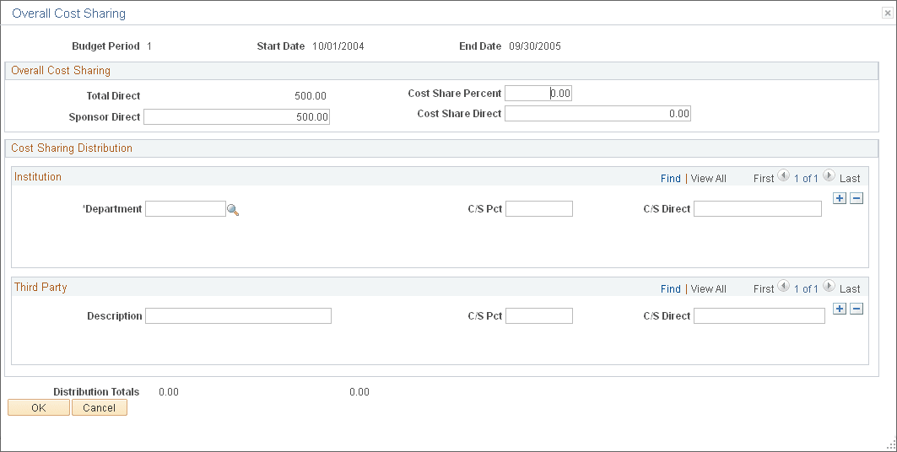Viewport: 897px width, 452px height.
Task: Show next row in Institution grid
Action: pyautogui.click(x=829, y=175)
